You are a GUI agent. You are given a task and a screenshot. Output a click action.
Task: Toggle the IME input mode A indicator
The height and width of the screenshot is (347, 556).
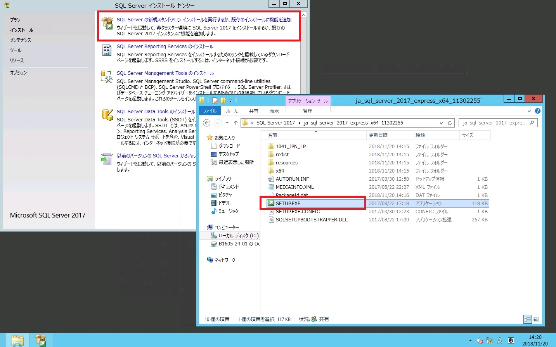[500, 340]
